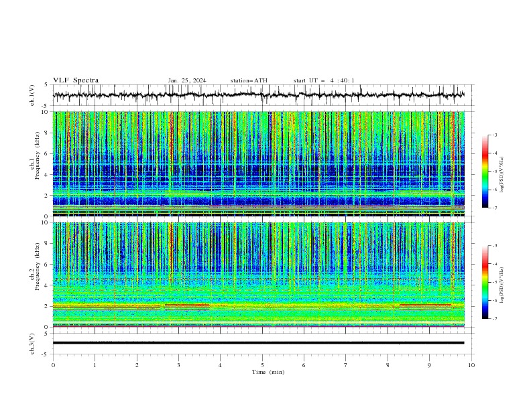Click the "Time (min)" axis label
Image resolution: width=531 pixels, height=410 pixels.
(x=268, y=372)
